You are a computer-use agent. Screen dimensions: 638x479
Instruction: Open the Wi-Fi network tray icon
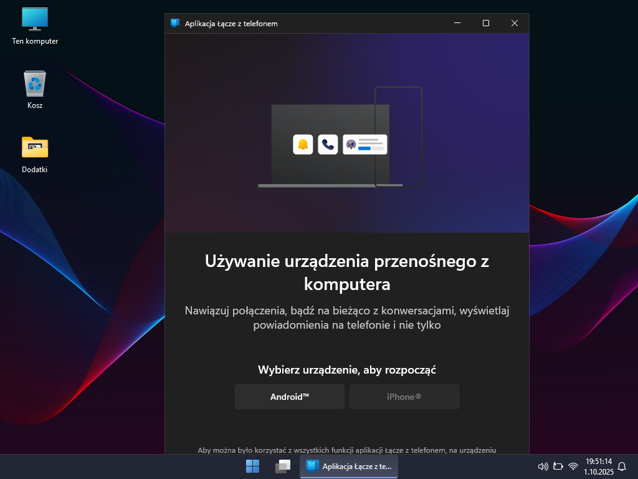pyautogui.click(x=573, y=466)
